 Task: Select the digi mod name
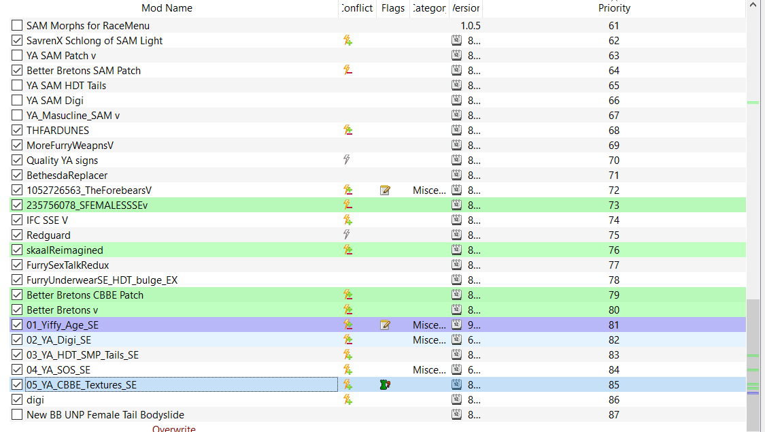[x=35, y=400]
